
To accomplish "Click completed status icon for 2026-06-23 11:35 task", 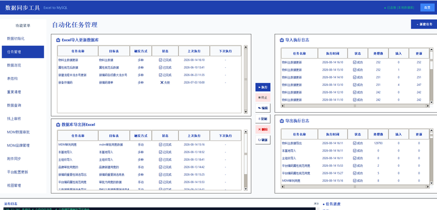I will tap(160, 75).
